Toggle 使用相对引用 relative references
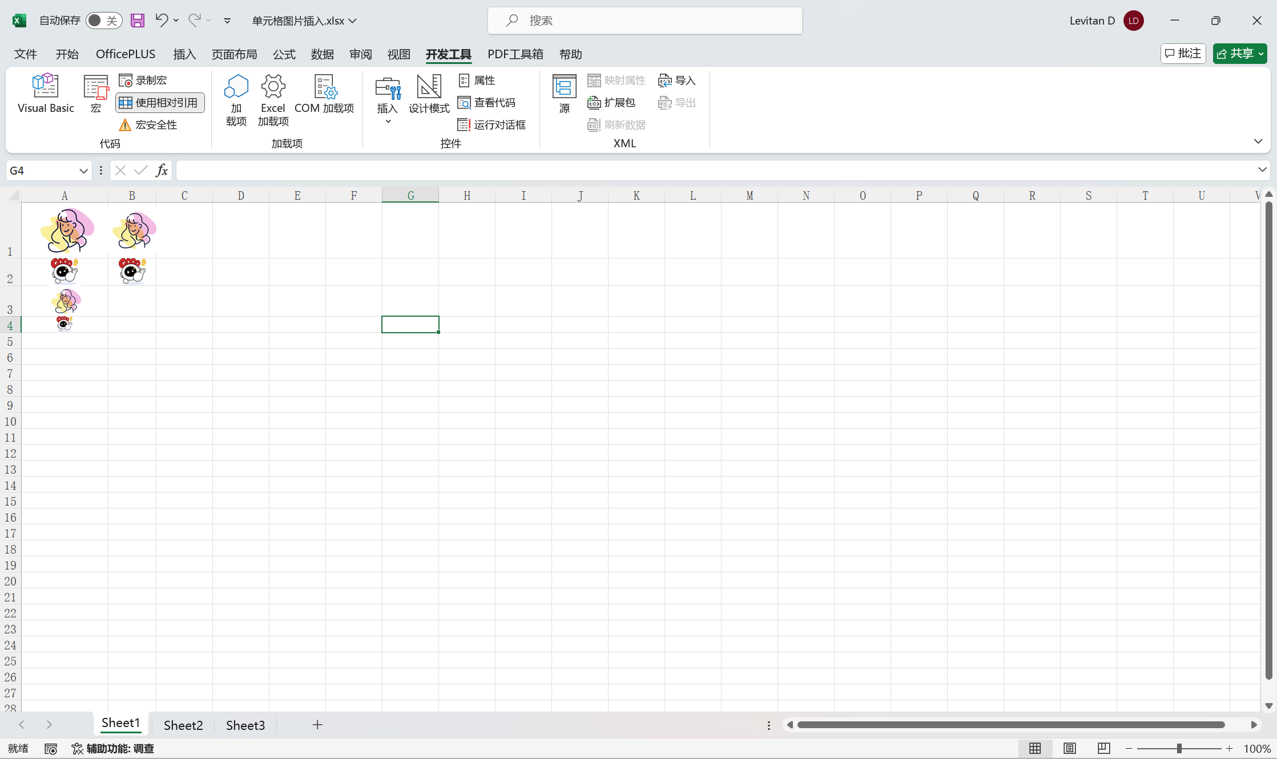 pos(160,103)
